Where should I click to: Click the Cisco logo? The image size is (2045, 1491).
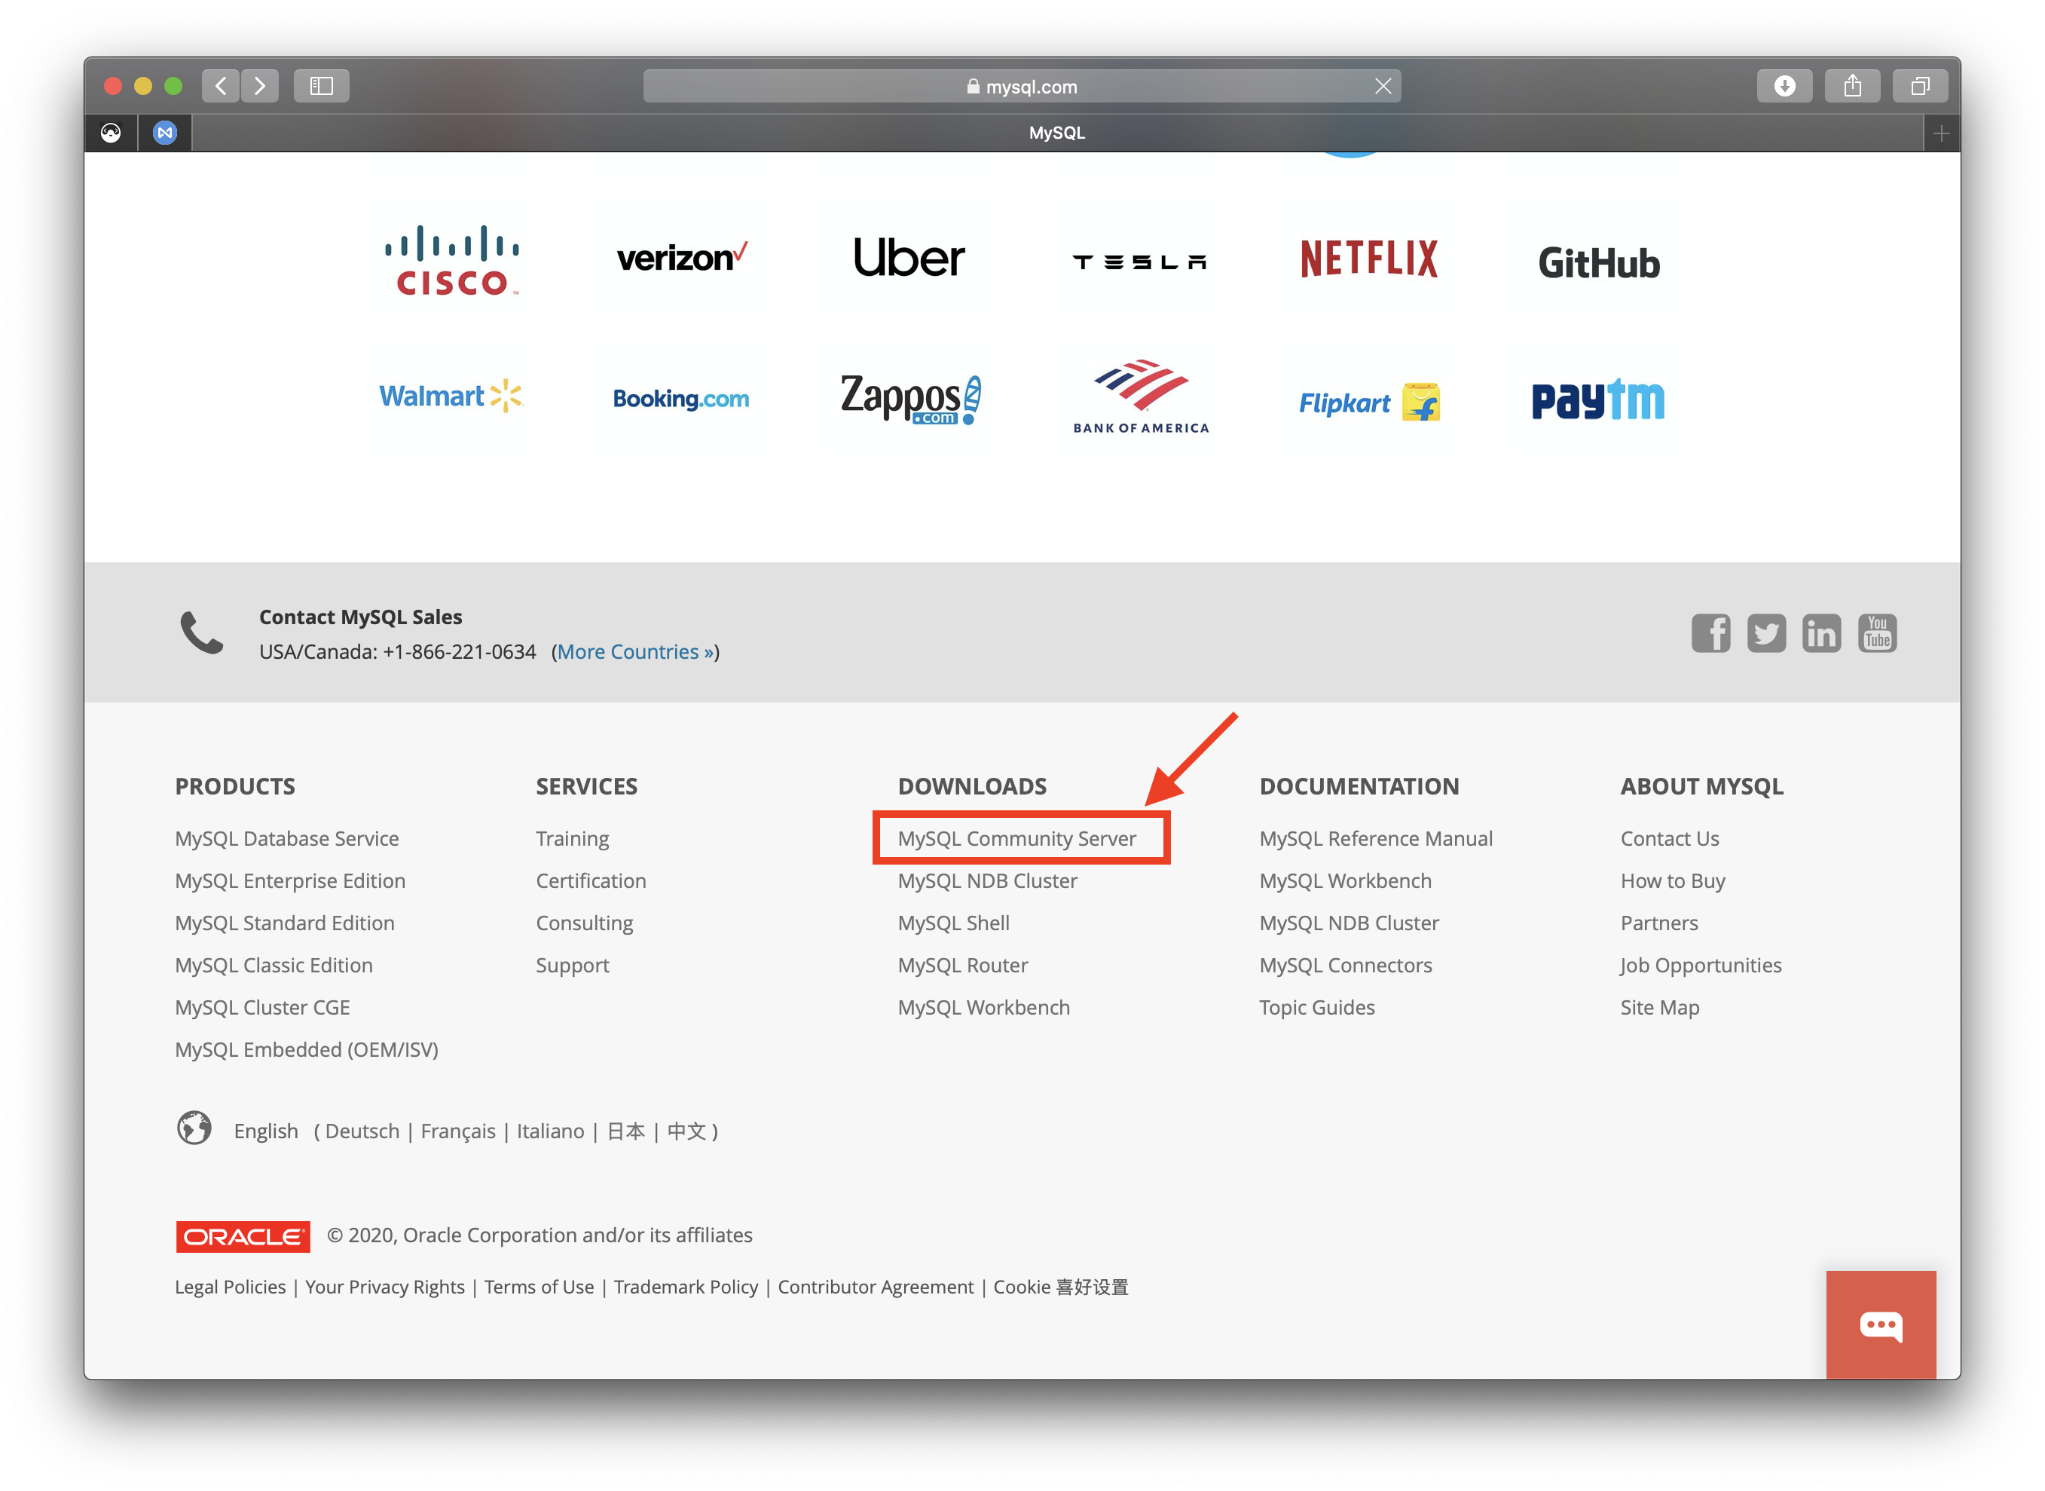point(451,260)
